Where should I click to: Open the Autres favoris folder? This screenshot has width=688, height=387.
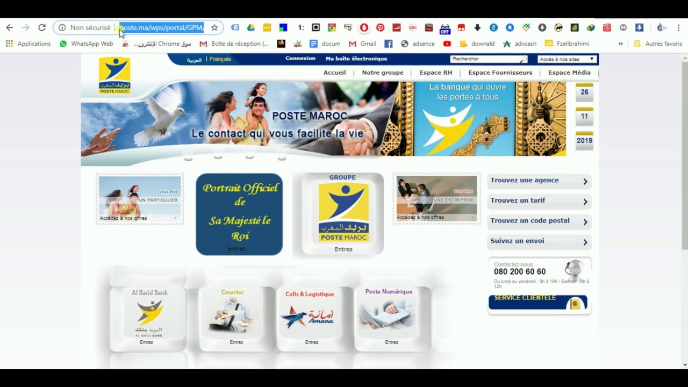(x=658, y=44)
